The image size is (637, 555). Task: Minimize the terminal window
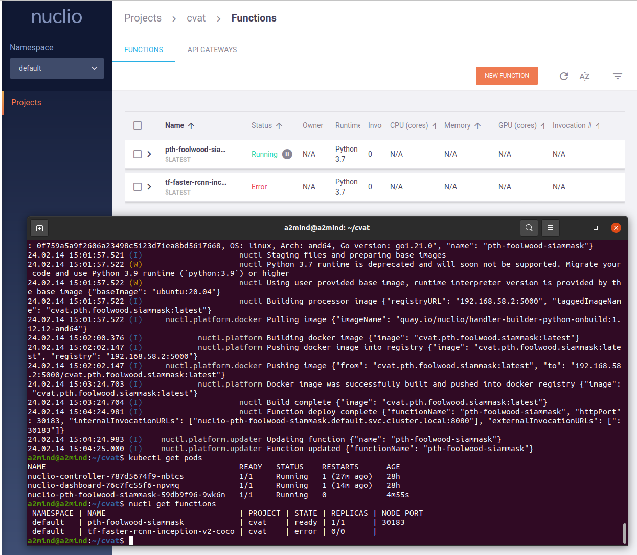click(x=575, y=228)
